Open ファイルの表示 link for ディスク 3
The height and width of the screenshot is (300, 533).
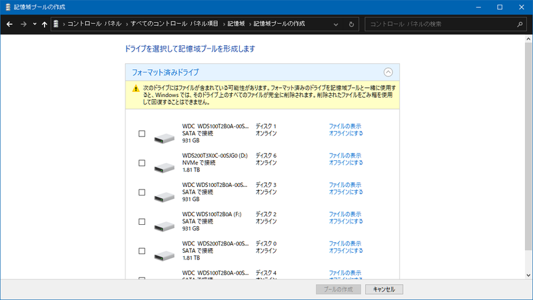click(x=345, y=184)
